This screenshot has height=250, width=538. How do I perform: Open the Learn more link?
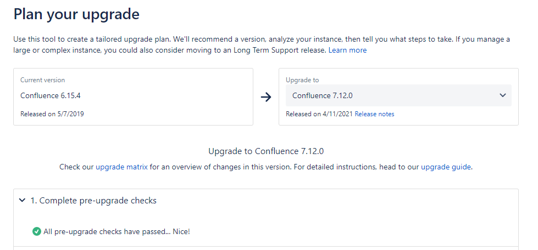point(347,50)
